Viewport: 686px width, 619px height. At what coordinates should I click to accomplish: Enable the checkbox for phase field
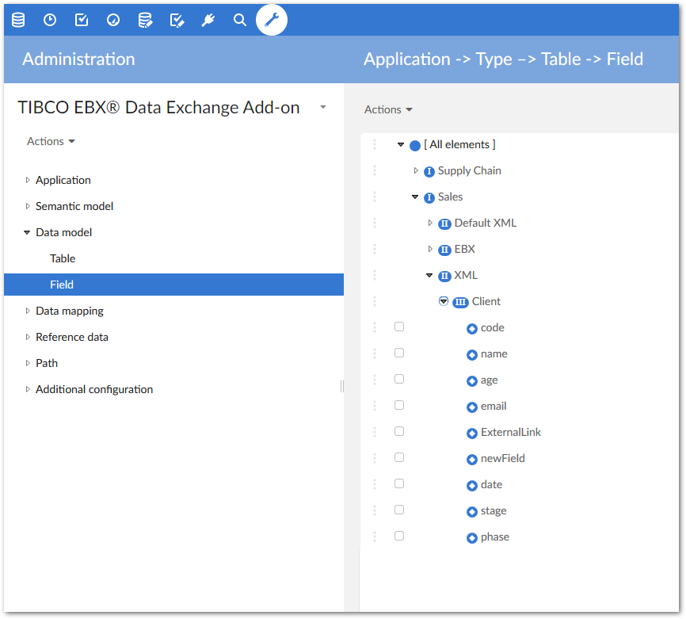pyautogui.click(x=399, y=536)
